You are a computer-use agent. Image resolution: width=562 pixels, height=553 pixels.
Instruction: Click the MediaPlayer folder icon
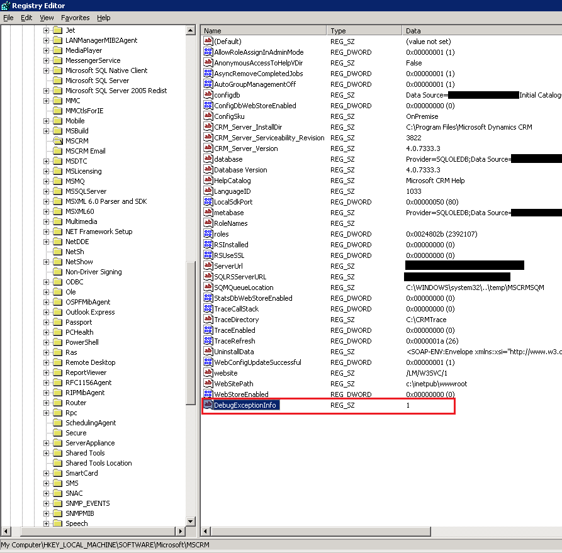click(58, 50)
